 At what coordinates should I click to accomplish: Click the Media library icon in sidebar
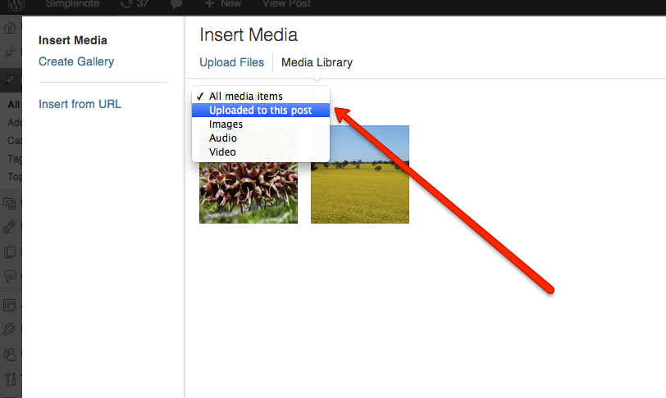click(10, 203)
